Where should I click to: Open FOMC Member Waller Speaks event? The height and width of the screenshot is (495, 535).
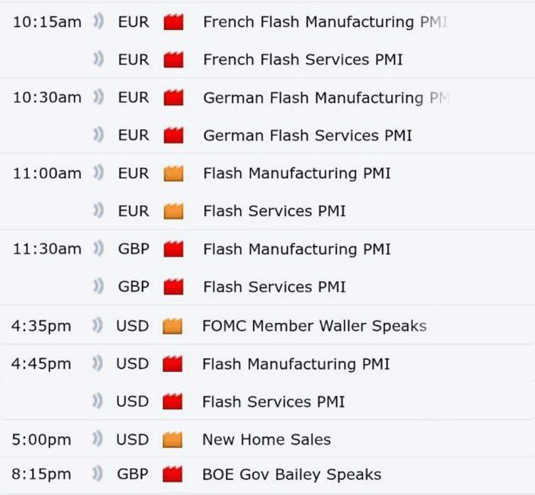[x=314, y=326]
